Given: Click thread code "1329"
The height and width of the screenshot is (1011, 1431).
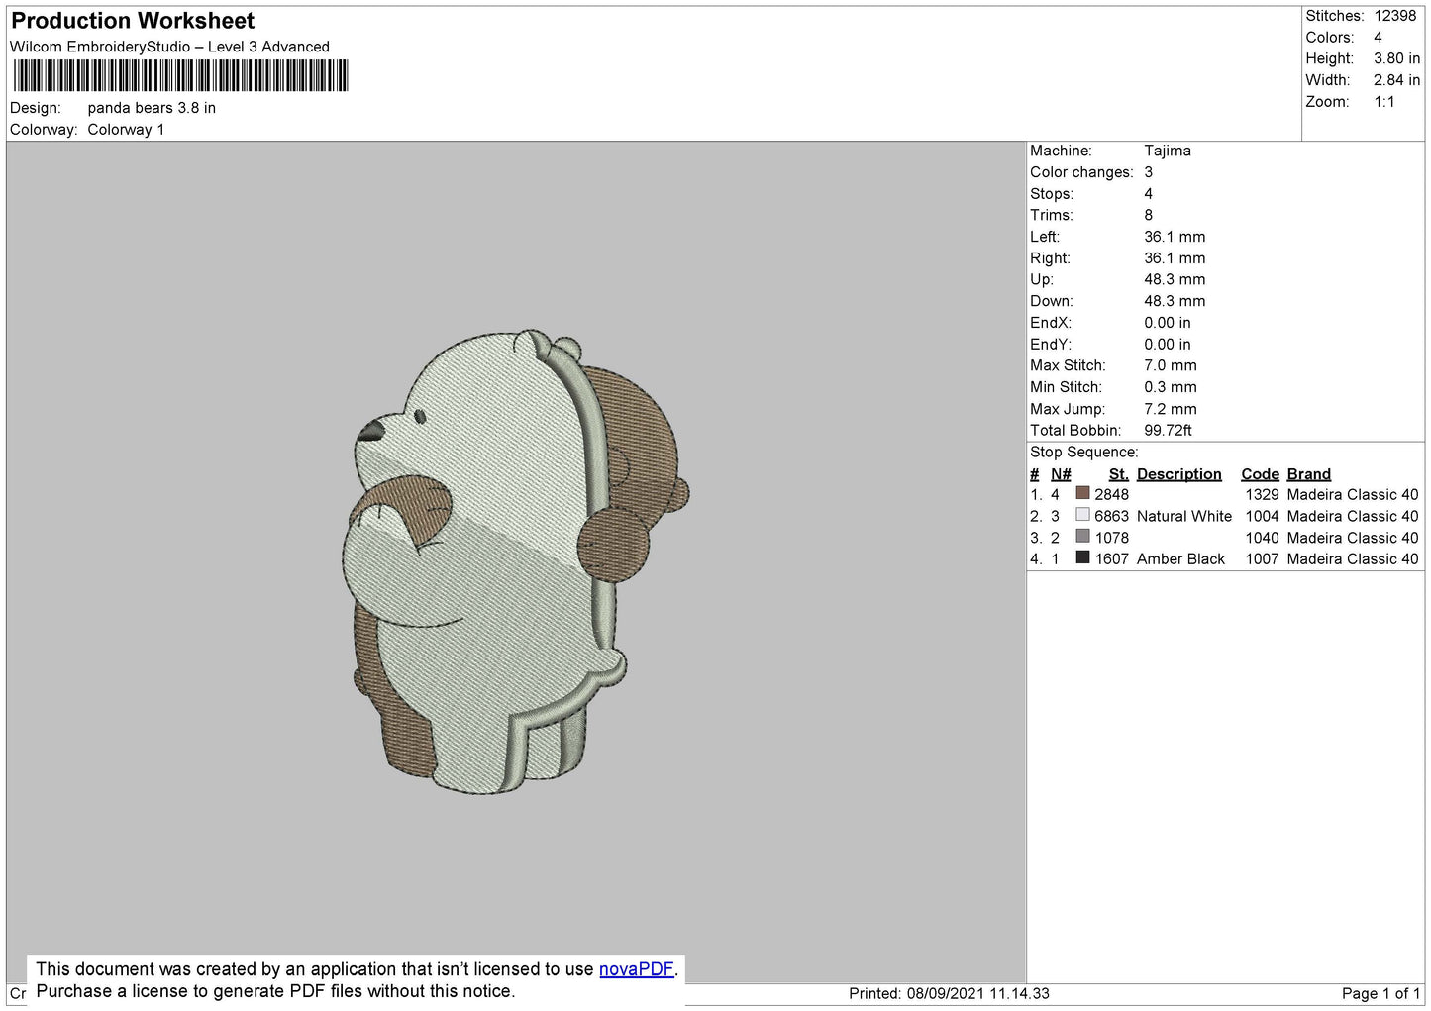Looking at the screenshot, I should click(1263, 494).
